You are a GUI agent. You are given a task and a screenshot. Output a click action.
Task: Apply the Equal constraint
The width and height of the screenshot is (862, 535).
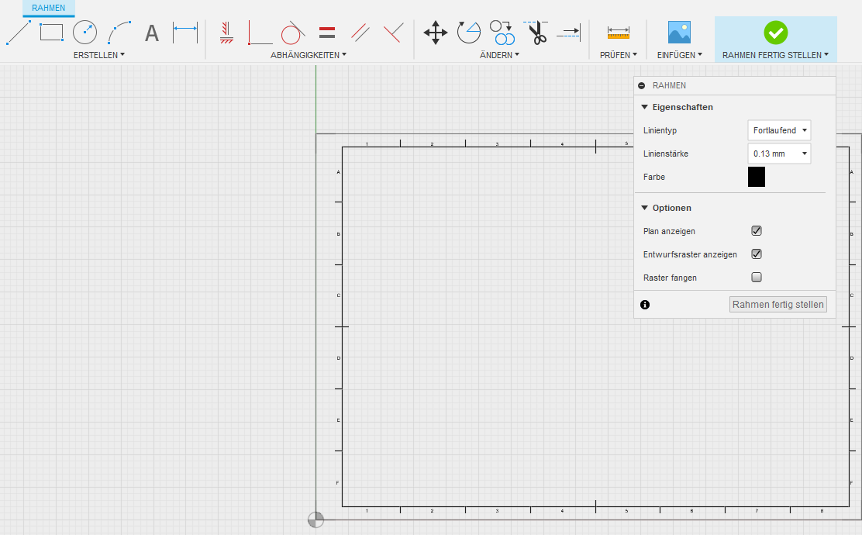coord(327,33)
